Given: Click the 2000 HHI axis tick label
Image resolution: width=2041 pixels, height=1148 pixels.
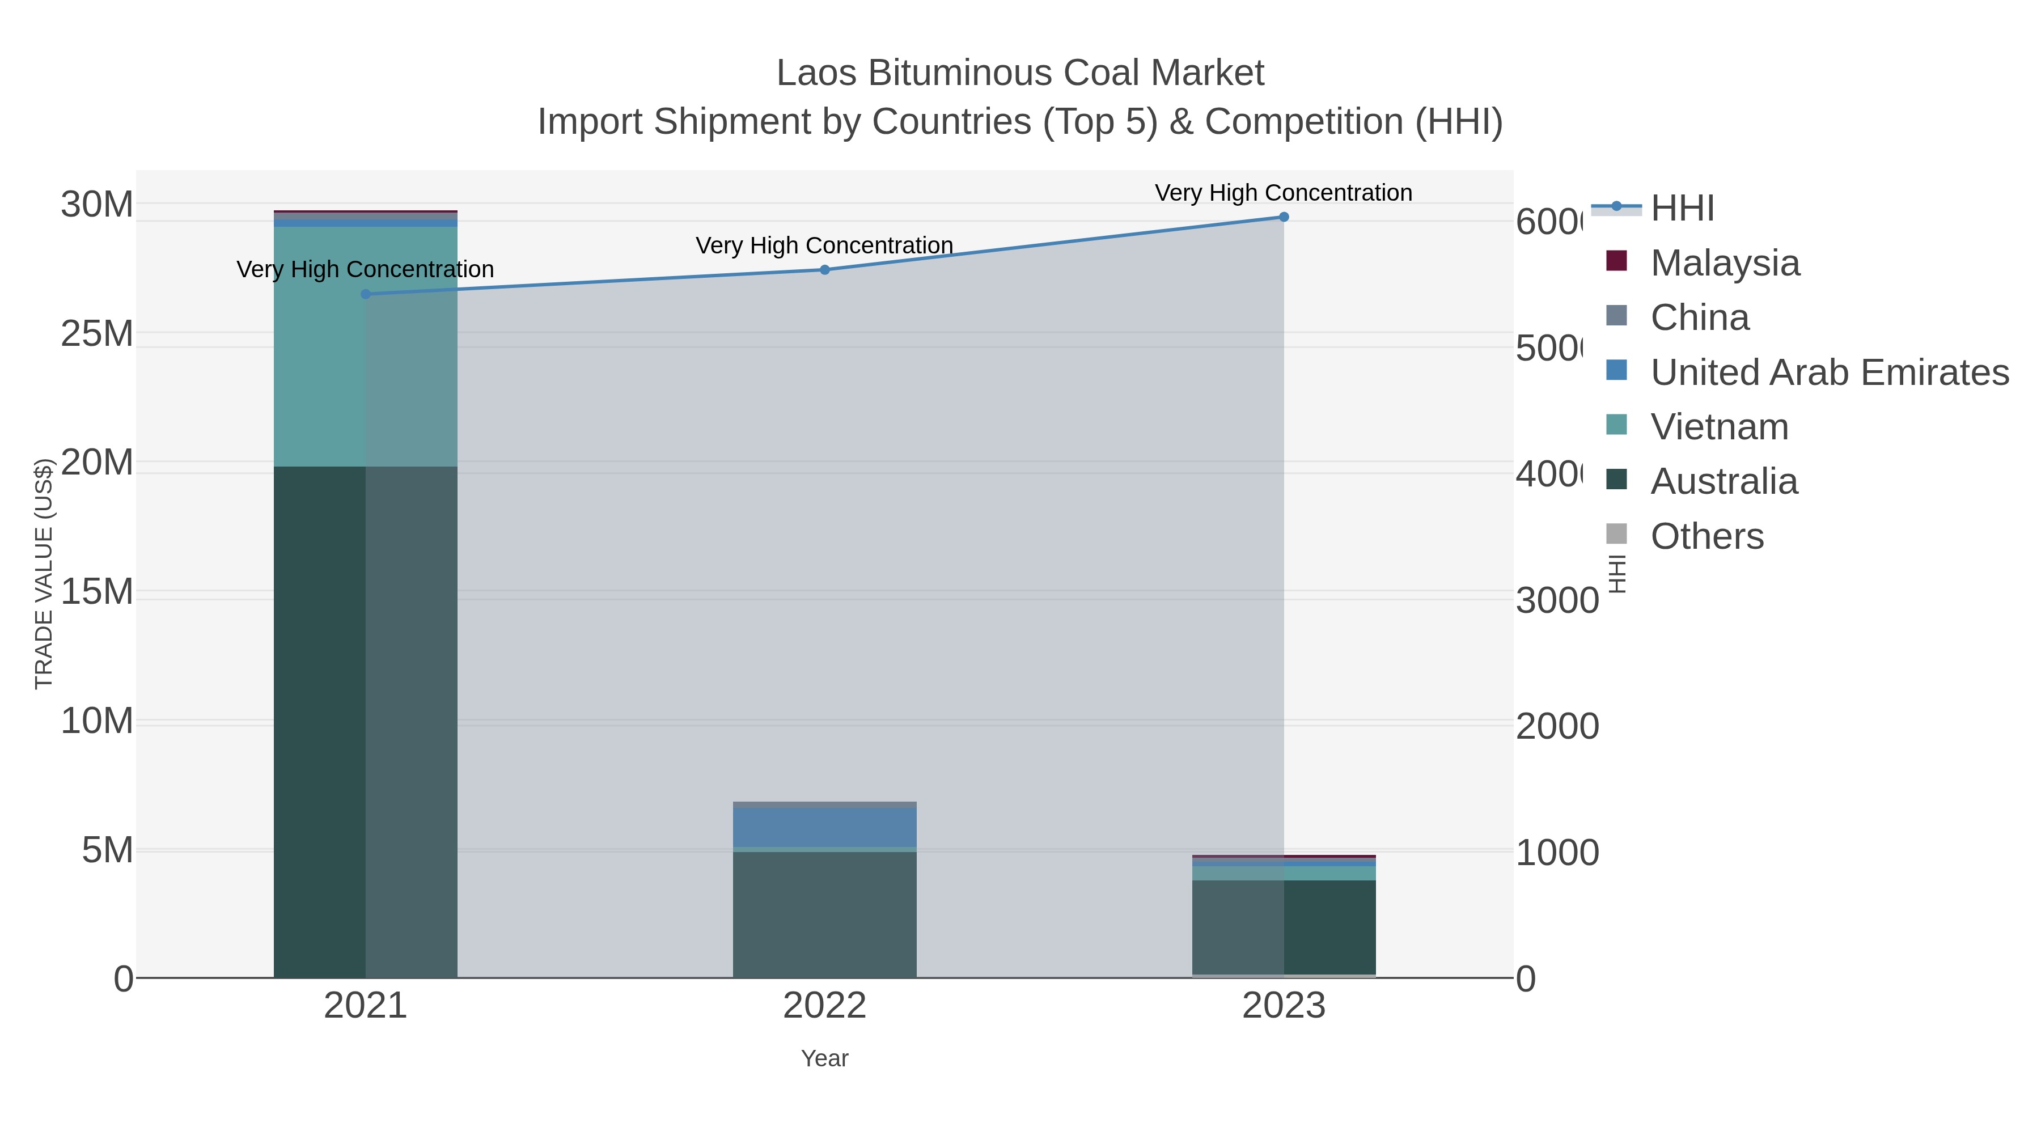Looking at the screenshot, I should coord(1558,727).
